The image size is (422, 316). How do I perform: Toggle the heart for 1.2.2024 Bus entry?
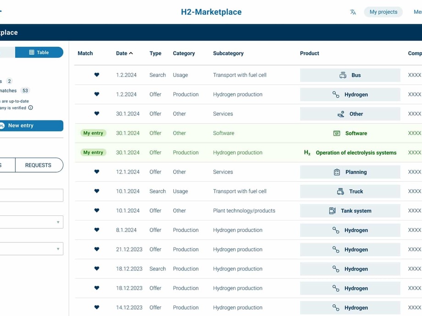(97, 75)
